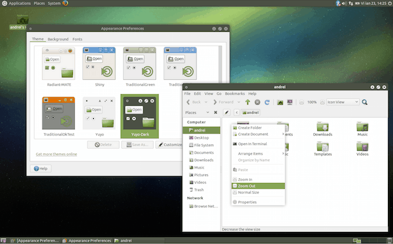
Task: Click the up arrow in file manager toolbar
Action: (x=248, y=102)
